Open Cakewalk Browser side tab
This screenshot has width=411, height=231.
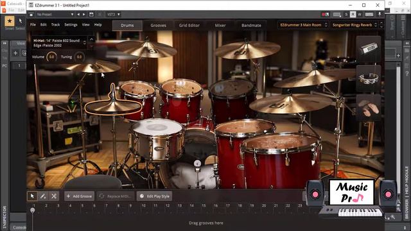407,209
